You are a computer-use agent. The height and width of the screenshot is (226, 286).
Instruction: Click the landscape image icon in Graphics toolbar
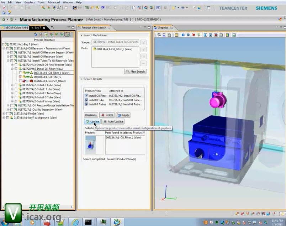click(x=234, y=35)
